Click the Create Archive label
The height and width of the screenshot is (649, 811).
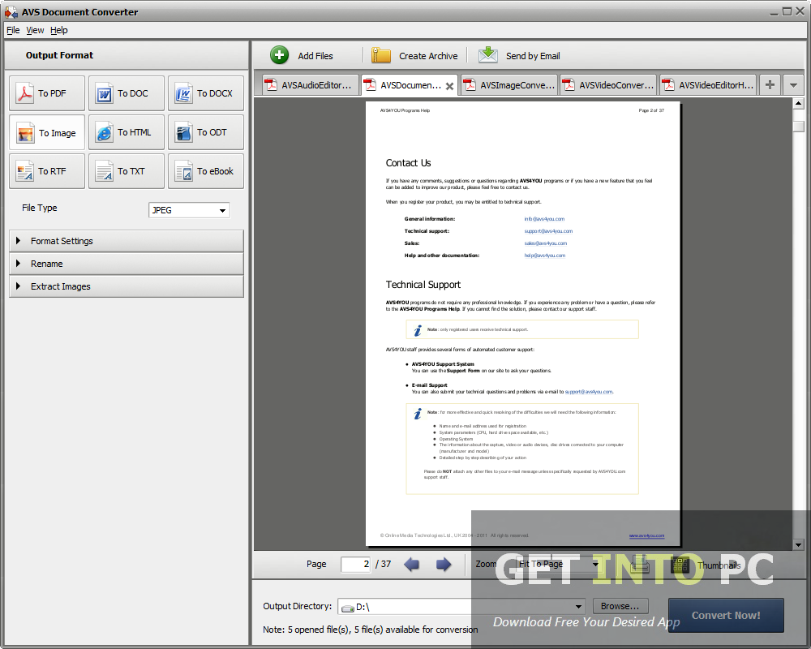tap(428, 56)
